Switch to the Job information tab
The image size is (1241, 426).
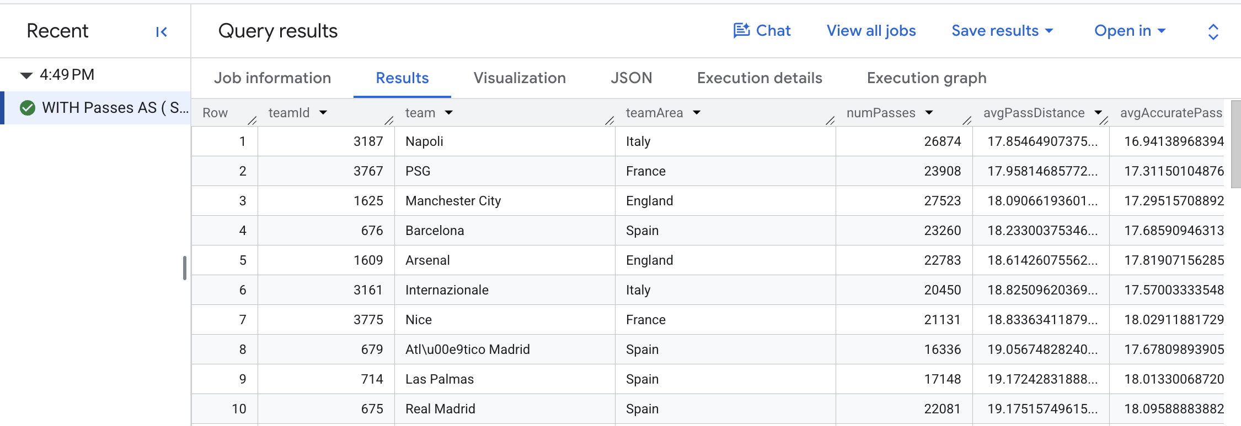pos(272,78)
